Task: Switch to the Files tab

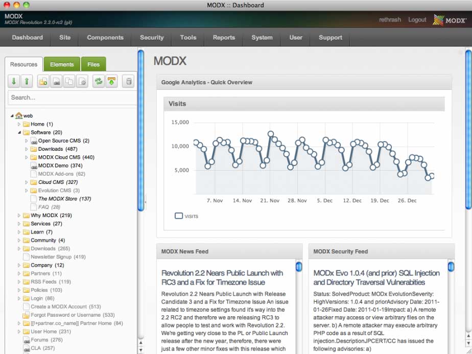Action: pyautogui.click(x=93, y=64)
